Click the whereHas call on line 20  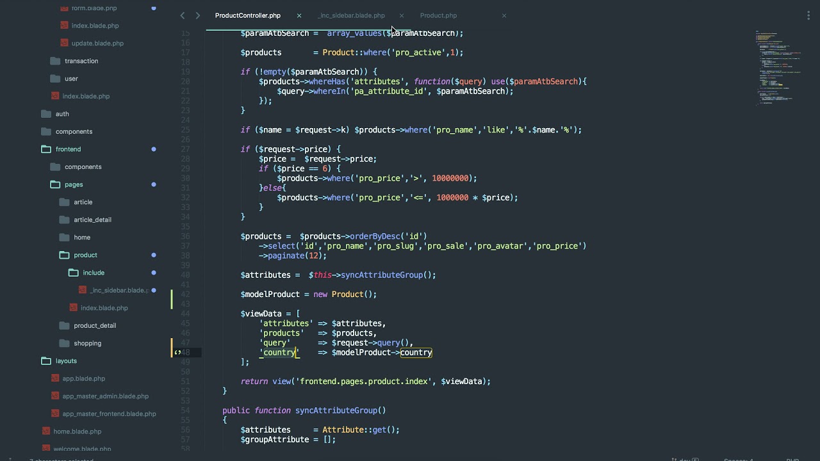point(327,81)
